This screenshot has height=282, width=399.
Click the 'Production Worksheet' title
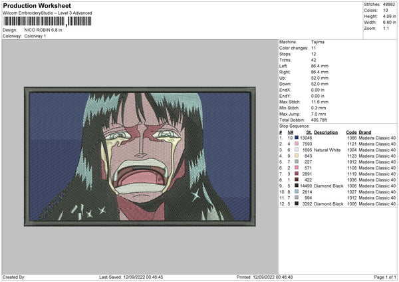click(x=37, y=5)
